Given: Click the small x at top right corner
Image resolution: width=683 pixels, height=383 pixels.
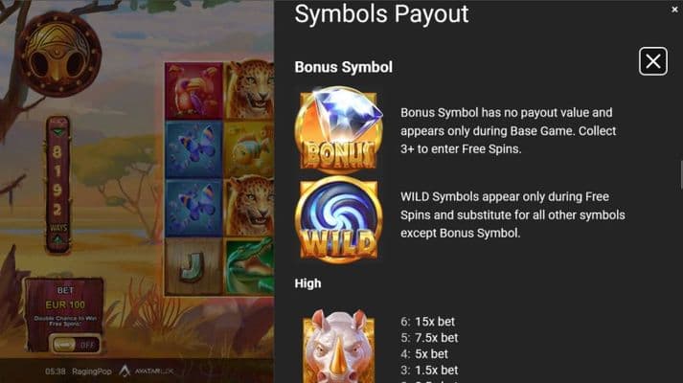Looking at the screenshot, I should [674, 10].
